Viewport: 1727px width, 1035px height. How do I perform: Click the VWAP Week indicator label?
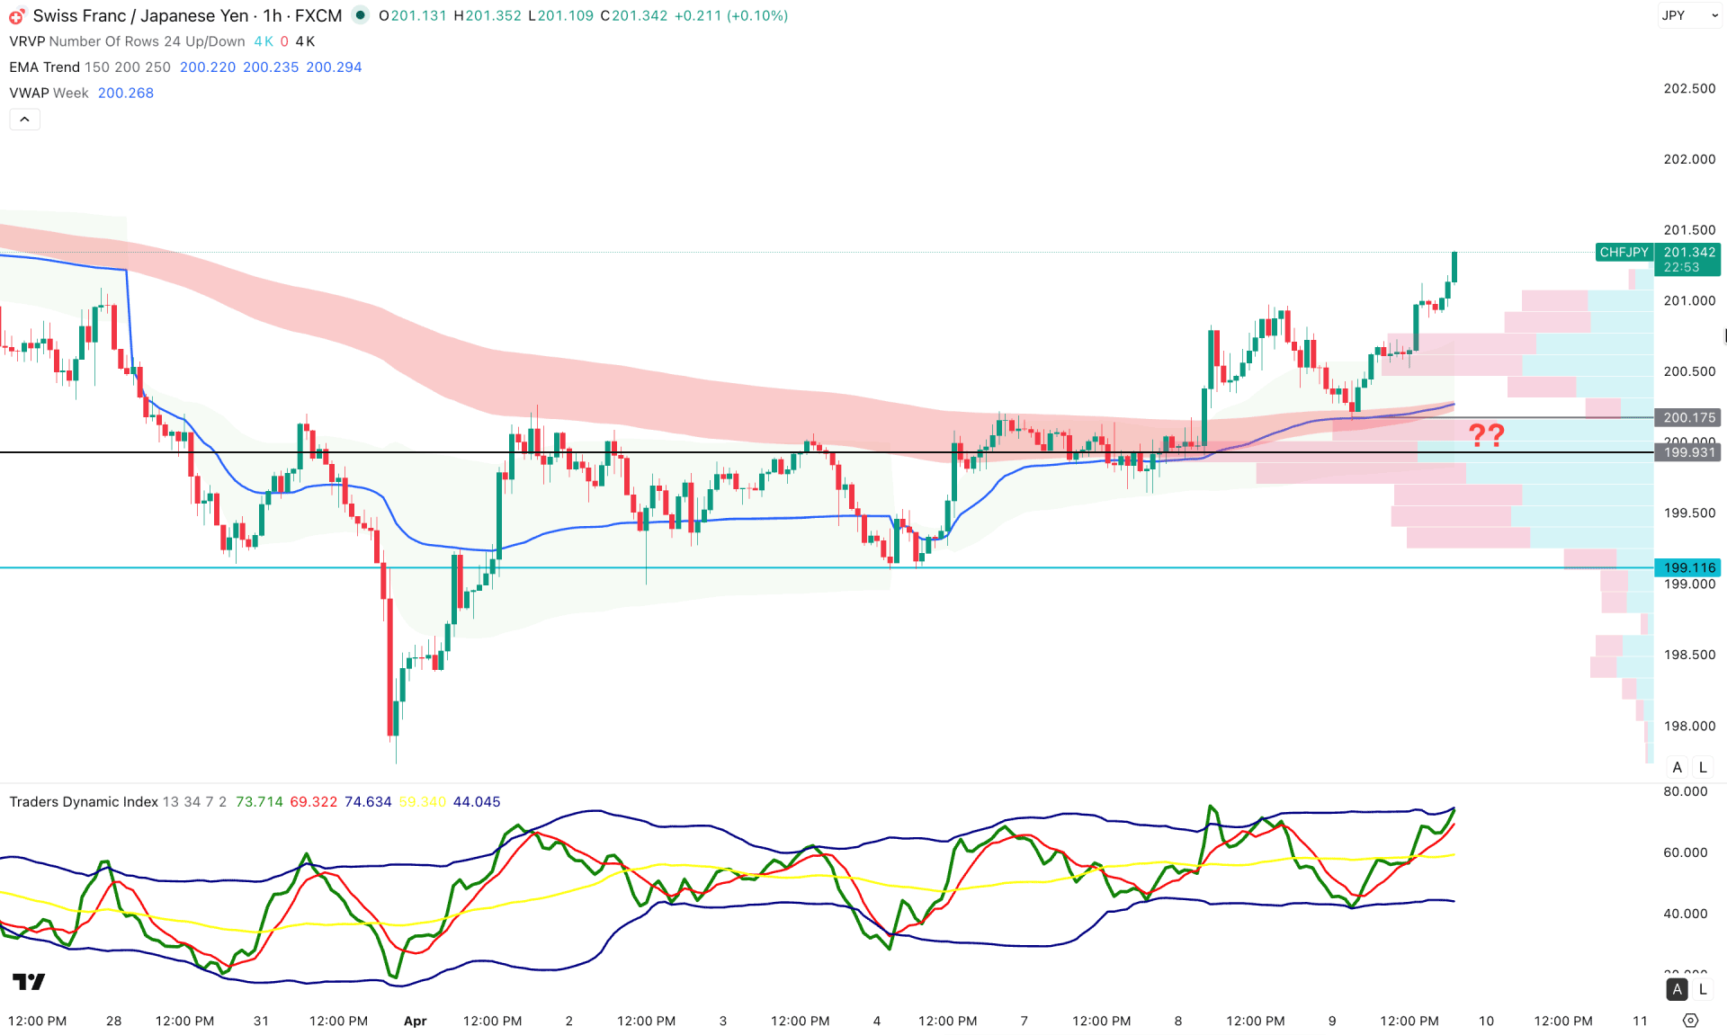coord(36,93)
